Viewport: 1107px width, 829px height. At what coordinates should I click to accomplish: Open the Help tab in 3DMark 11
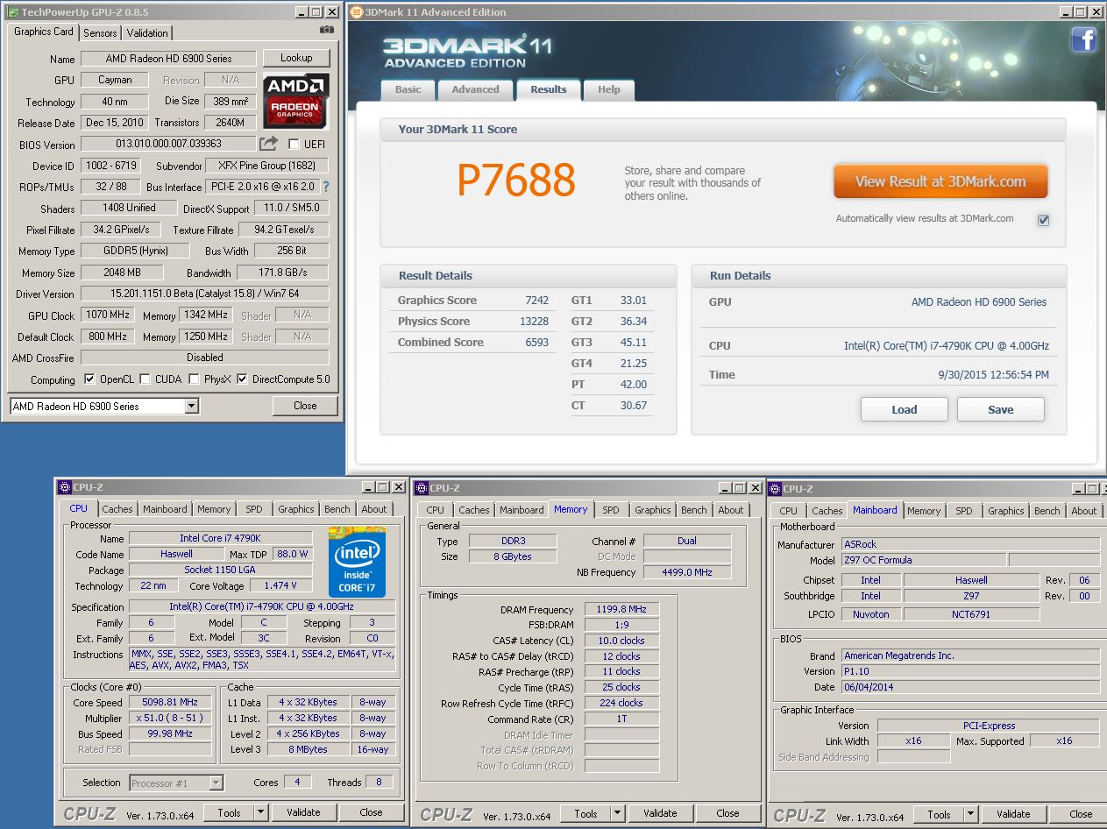(x=609, y=89)
